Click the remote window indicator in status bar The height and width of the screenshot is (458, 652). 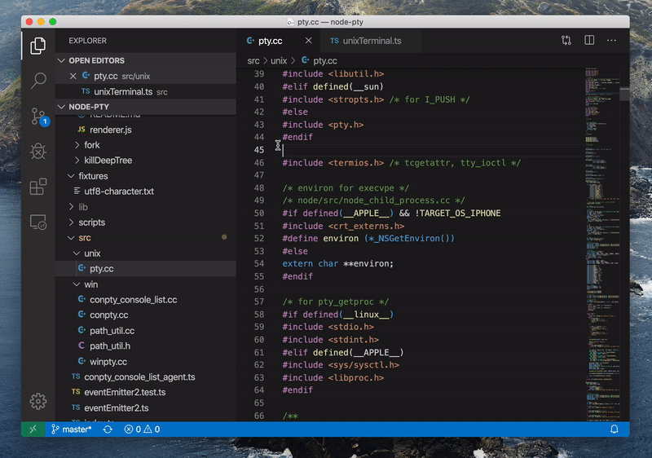coord(33,429)
